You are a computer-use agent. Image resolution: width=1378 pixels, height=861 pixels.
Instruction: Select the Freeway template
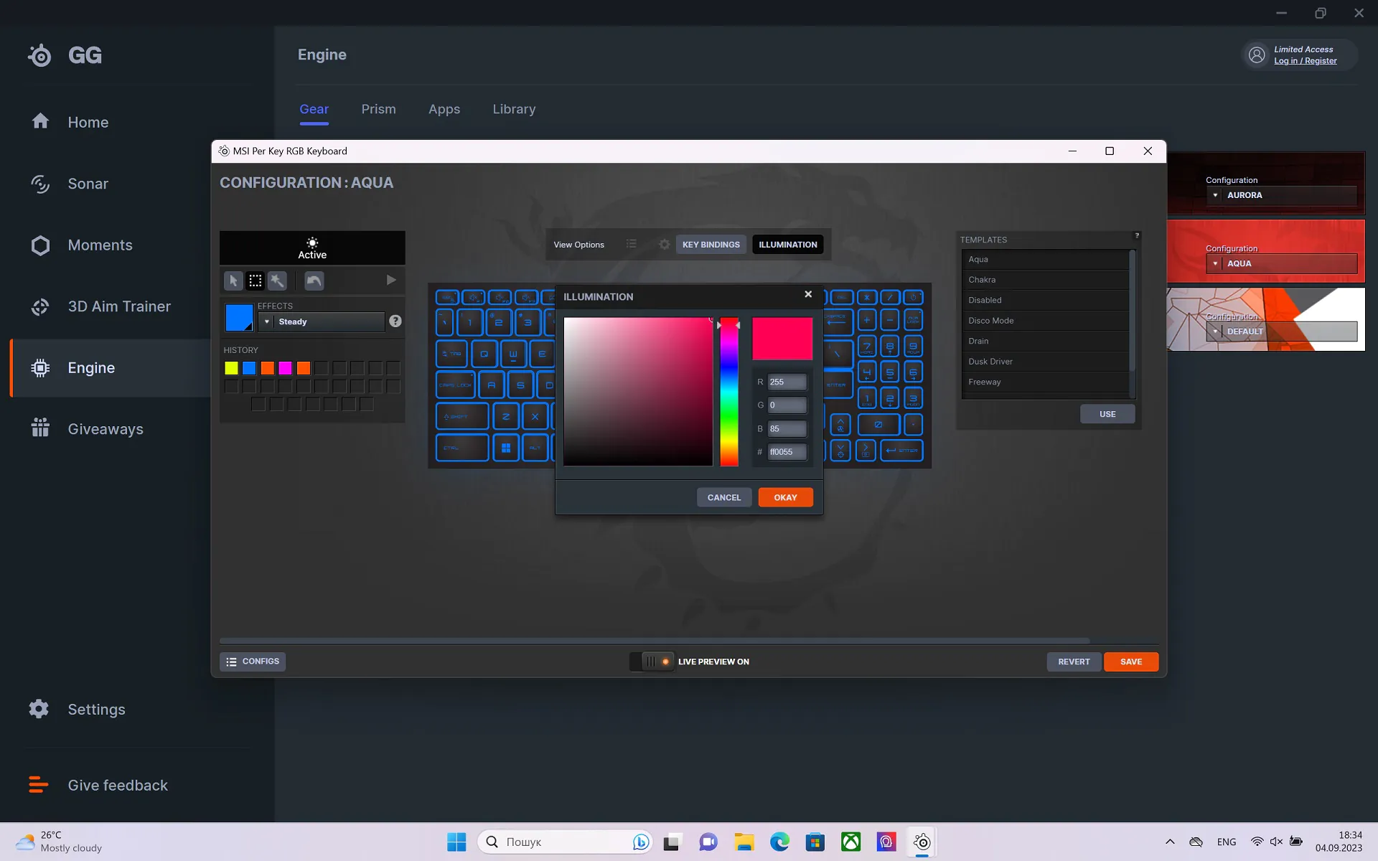[x=1045, y=382]
